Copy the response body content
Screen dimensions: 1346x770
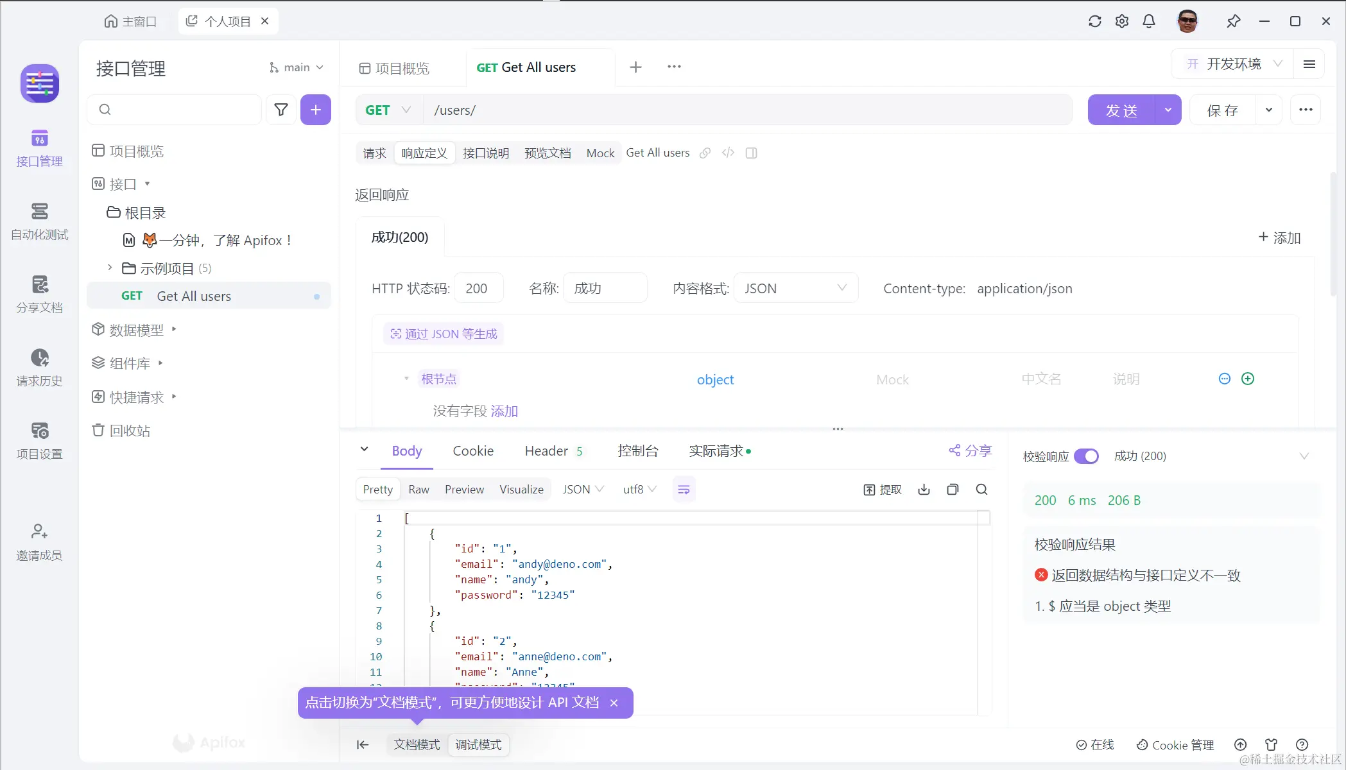[x=953, y=490]
